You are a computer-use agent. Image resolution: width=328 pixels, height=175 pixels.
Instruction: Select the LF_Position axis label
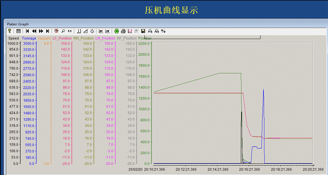click(62, 38)
